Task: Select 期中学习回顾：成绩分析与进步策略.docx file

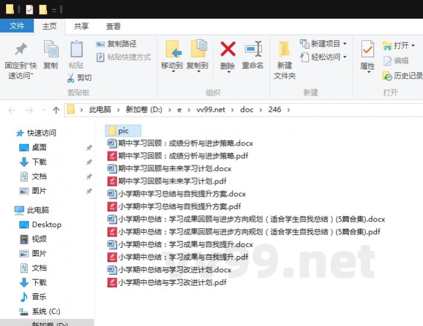Action: click(180, 143)
